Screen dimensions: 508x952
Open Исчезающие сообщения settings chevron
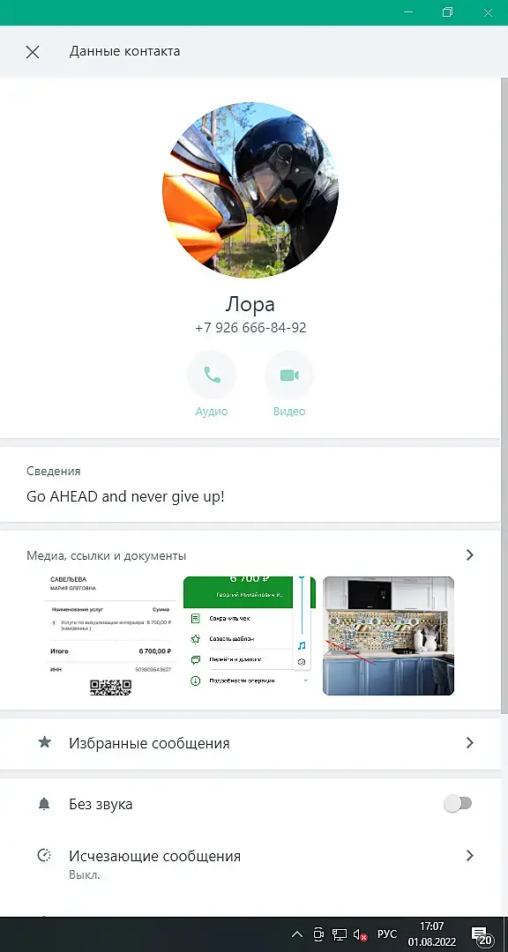pyautogui.click(x=470, y=855)
